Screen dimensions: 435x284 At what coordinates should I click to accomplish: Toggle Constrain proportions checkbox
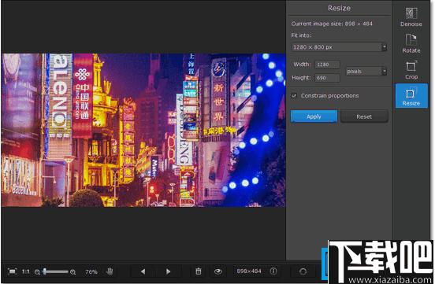(x=294, y=96)
